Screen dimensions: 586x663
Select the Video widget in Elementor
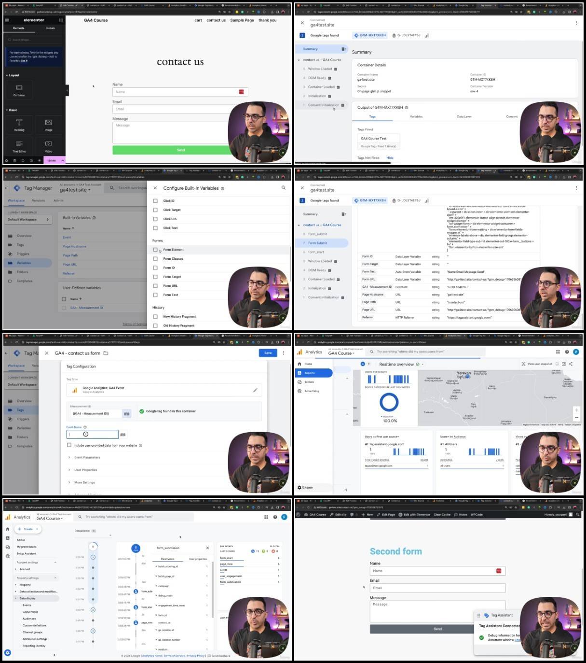tap(48, 146)
